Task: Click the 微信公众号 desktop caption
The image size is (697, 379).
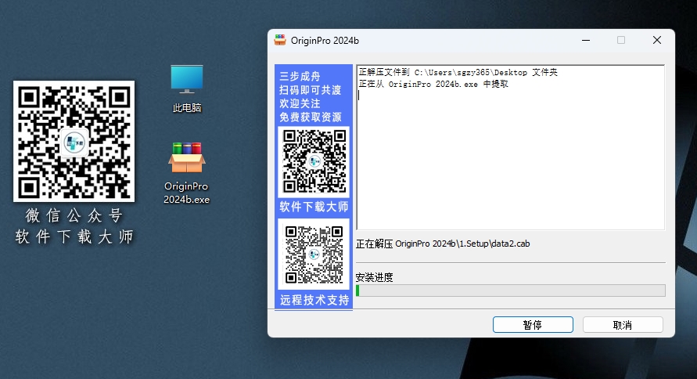Action: tap(74, 216)
